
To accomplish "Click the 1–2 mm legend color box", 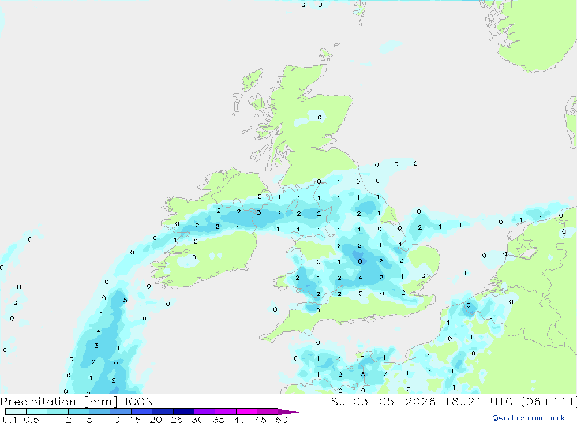I will (x=58, y=411).
